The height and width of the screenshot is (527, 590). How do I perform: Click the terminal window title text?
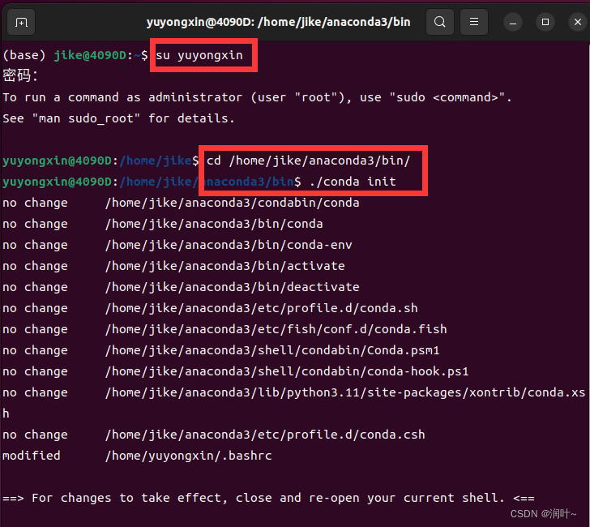coord(279,22)
